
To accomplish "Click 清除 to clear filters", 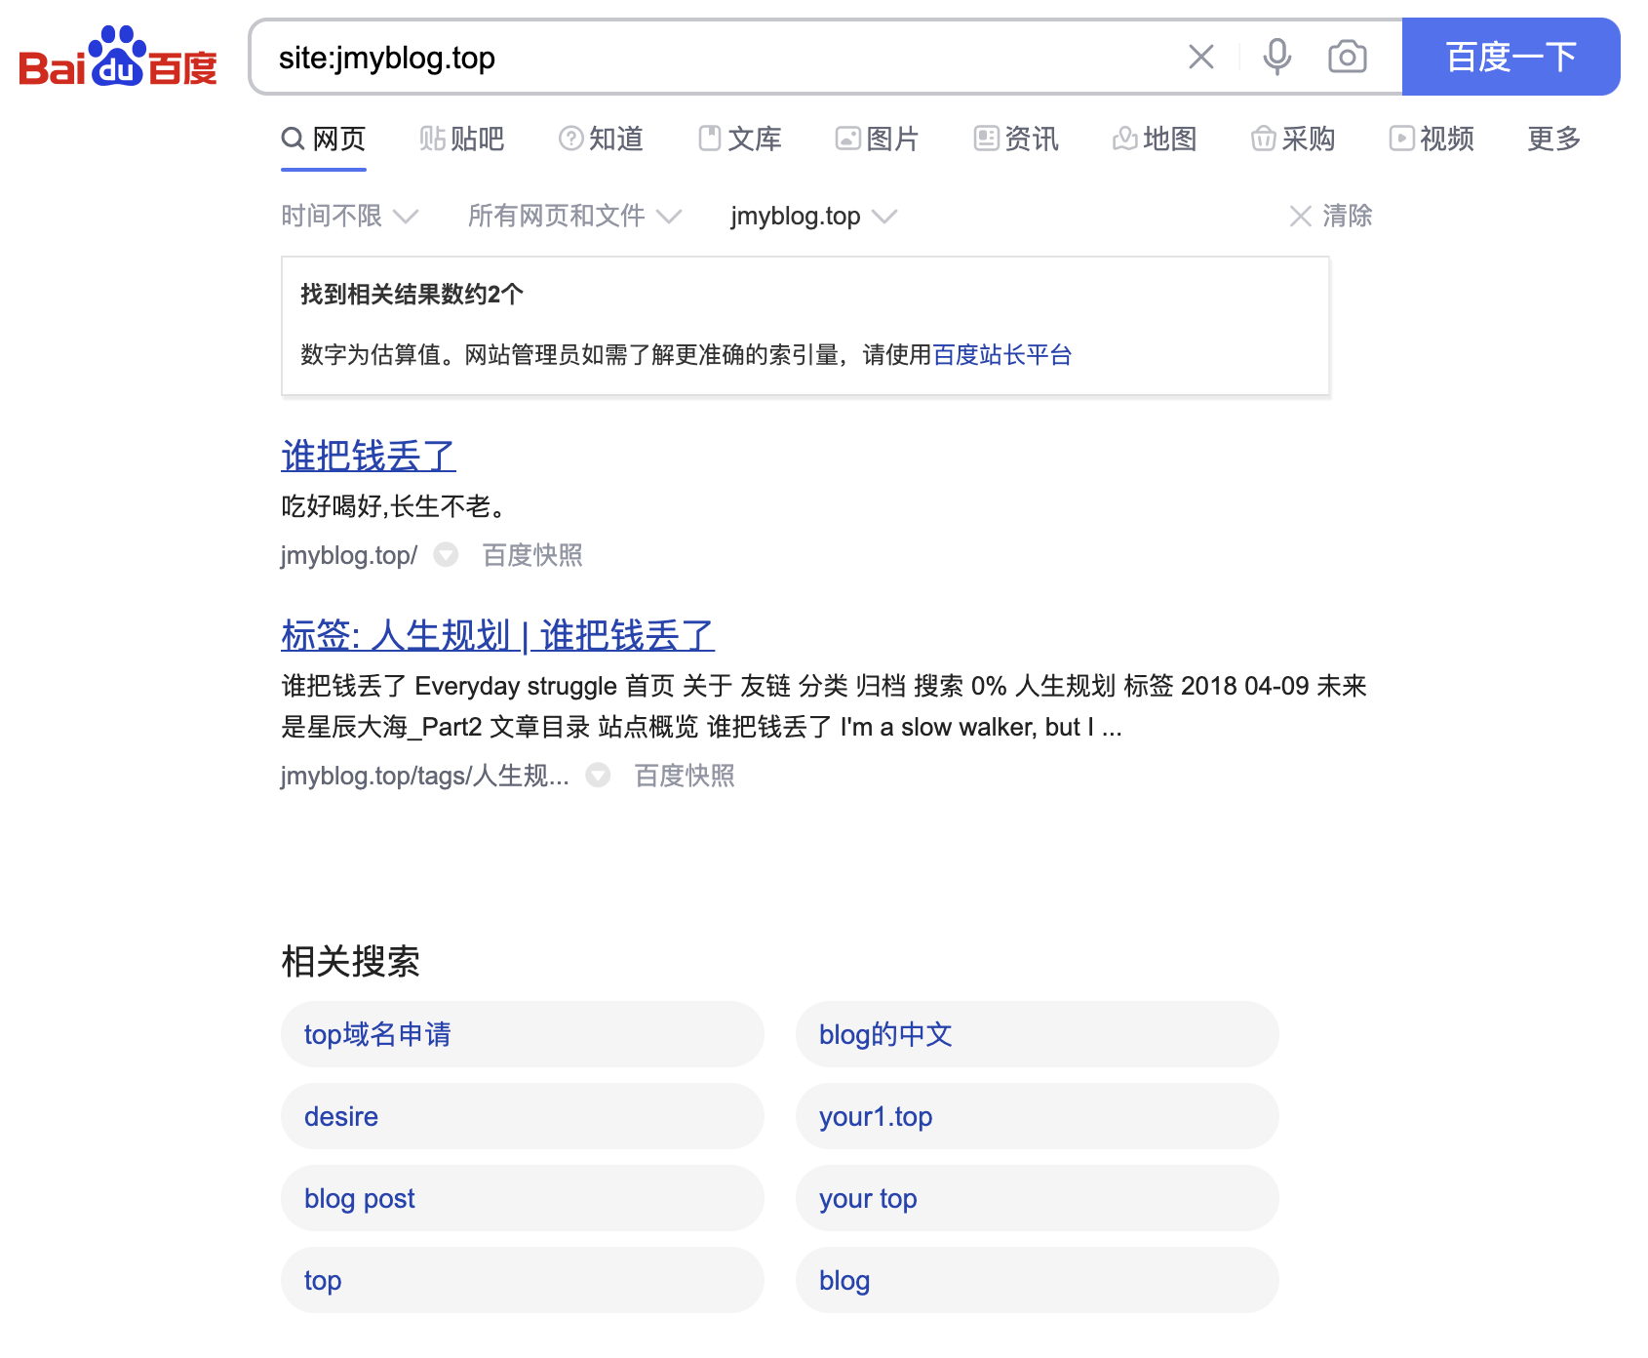I will (x=1331, y=216).
